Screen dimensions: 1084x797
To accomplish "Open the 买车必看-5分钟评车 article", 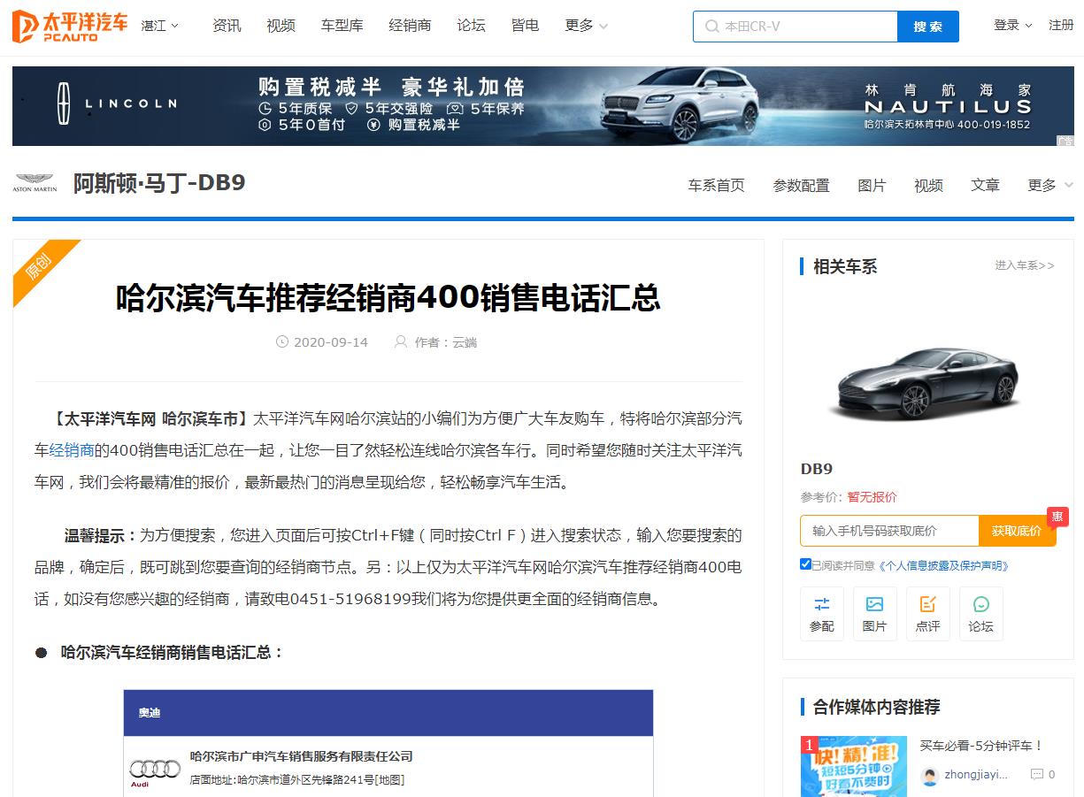I will [982, 746].
